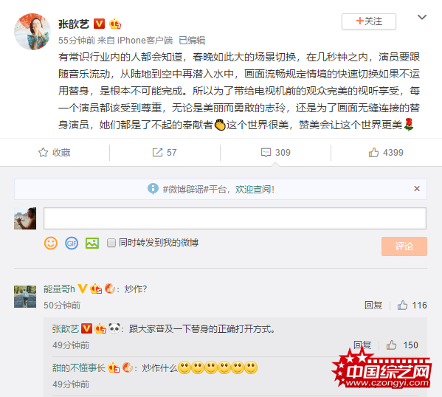Follow 张歆艺 with the +关注 button
The height and width of the screenshot is (397, 442).
pyautogui.click(x=369, y=21)
